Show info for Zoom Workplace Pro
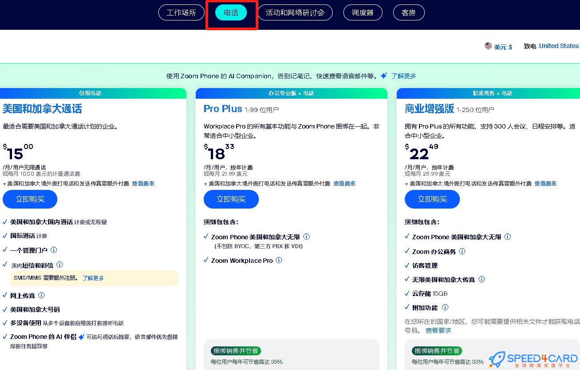Viewport: 580px width, 370px height. coord(279,260)
